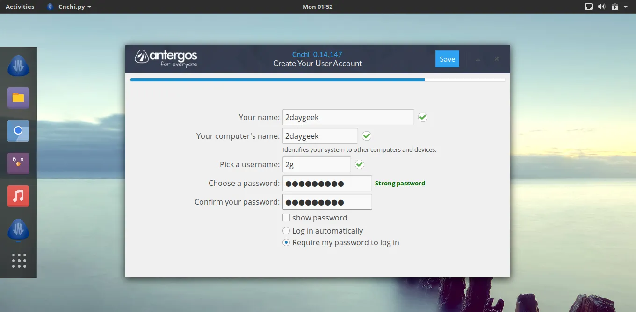Open the Activities overview
This screenshot has width=636, height=312.
pyautogui.click(x=20, y=7)
